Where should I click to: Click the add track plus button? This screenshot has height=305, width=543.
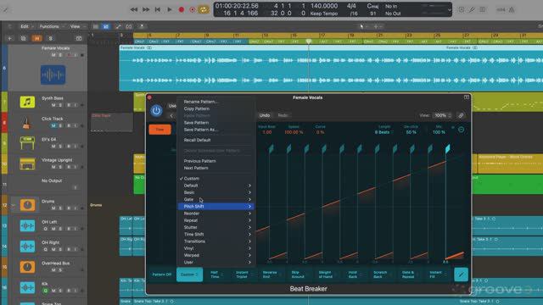pyautogui.click(x=9, y=38)
